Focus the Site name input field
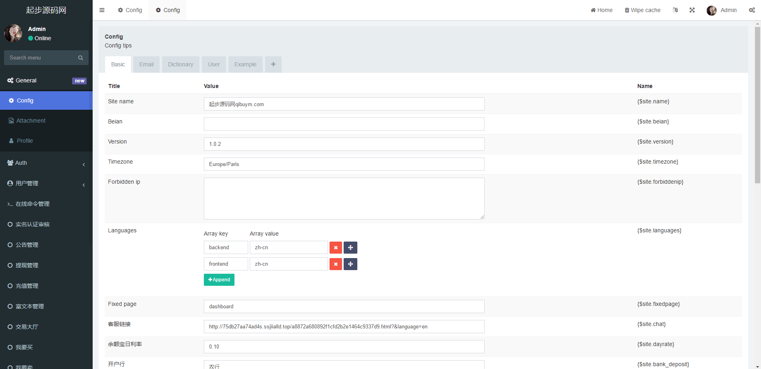The width and height of the screenshot is (761, 369). click(344, 104)
